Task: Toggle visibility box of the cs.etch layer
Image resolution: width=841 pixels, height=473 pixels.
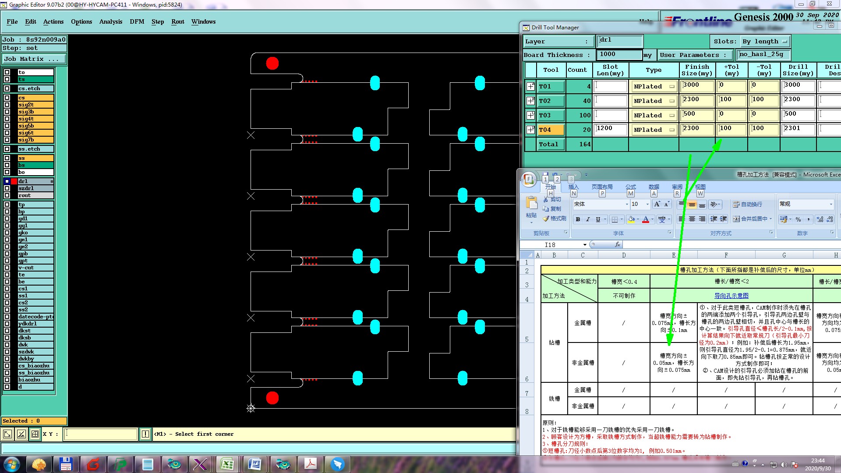Action: 7,88
